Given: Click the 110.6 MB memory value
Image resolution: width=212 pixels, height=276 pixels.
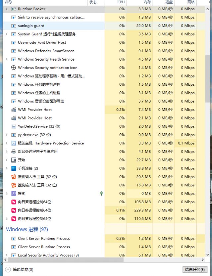Looking at the screenshot, I should 142,219.
